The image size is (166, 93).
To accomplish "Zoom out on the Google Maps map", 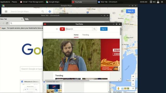I will (x=133, y=84).
